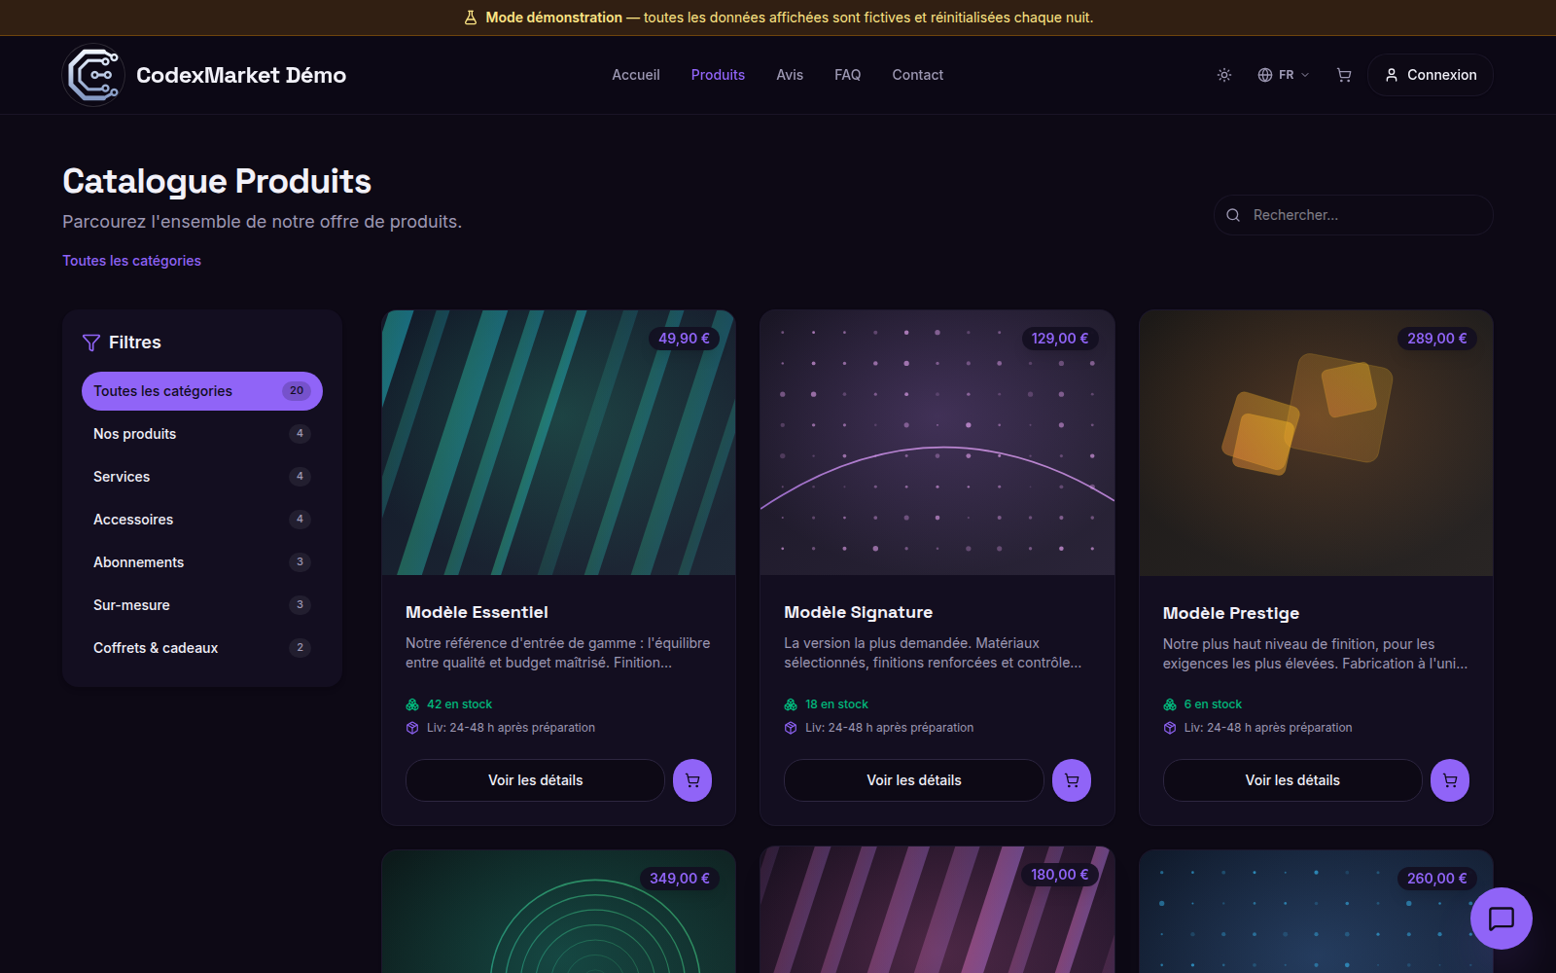Filter by Sur-mesure category
The image size is (1556, 973).
(x=202, y=605)
